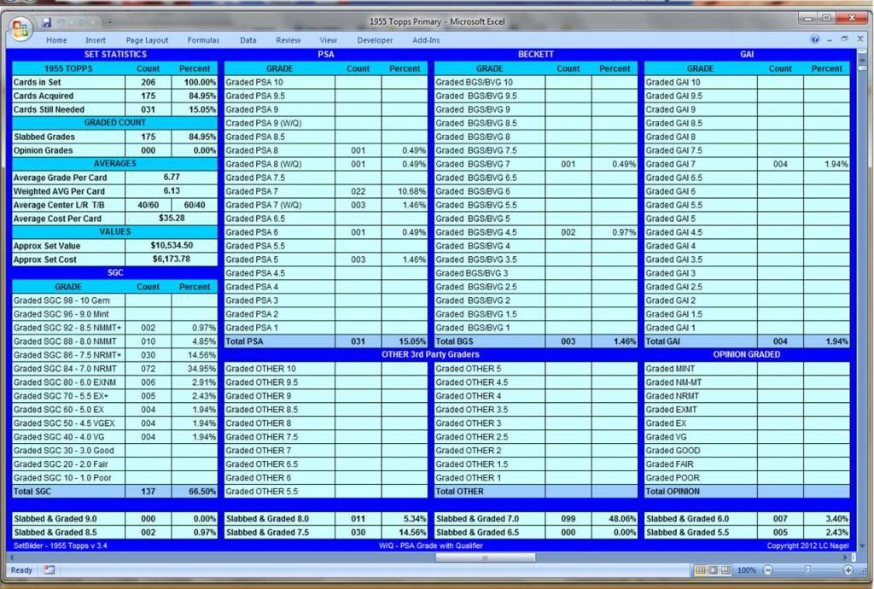Restore the workbook window in the ribbon
The image size is (874, 589).
pyautogui.click(x=844, y=39)
